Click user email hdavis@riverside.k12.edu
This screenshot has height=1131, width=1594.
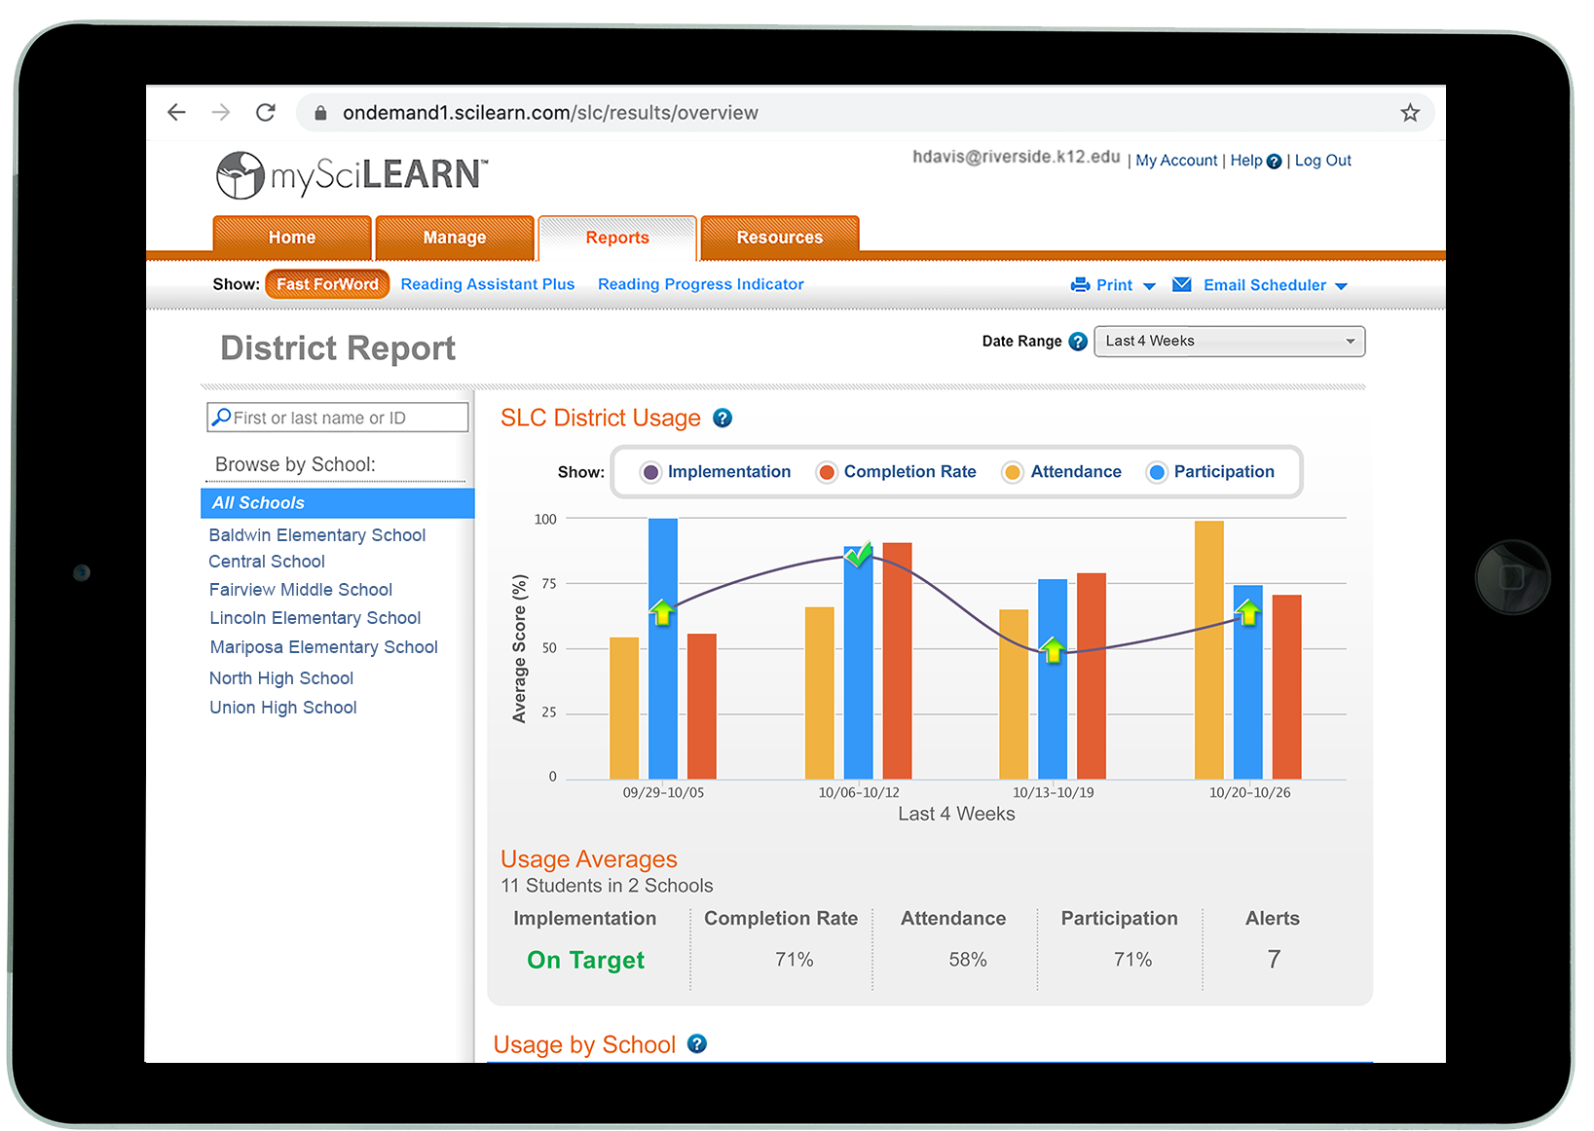point(1017,157)
